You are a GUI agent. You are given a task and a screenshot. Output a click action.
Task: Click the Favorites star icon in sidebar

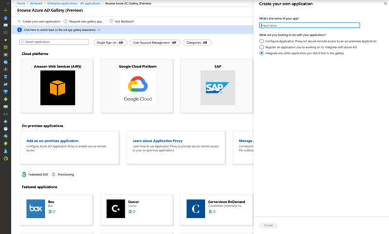pos(6,40)
